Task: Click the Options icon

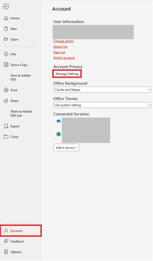Action: coord(6,252)
